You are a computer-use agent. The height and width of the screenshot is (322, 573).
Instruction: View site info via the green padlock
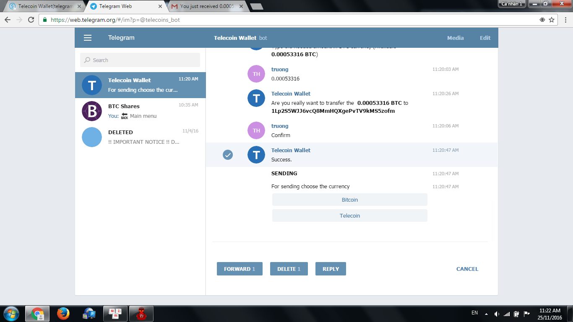click(x=45, y=20)
